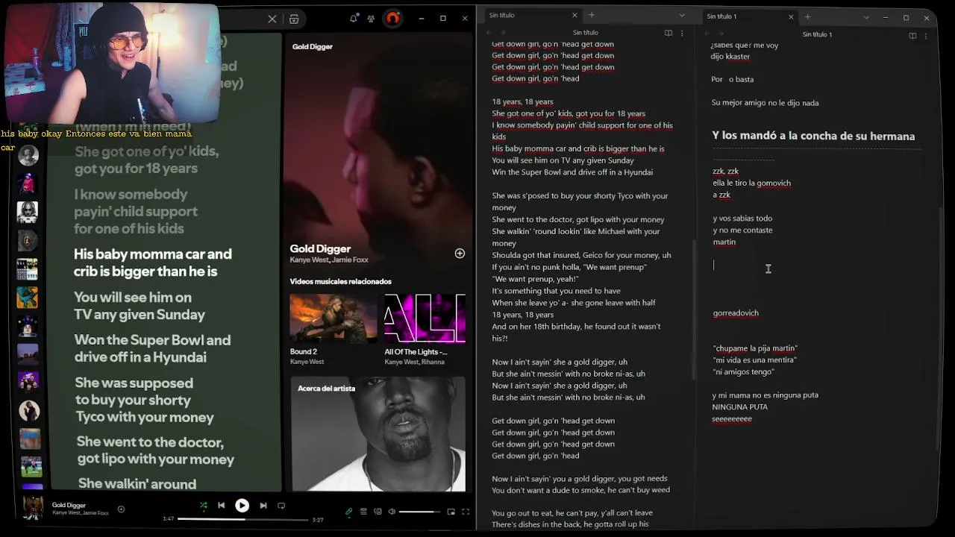Open more options menu in 'Sin título 1' note

(926, 36)
